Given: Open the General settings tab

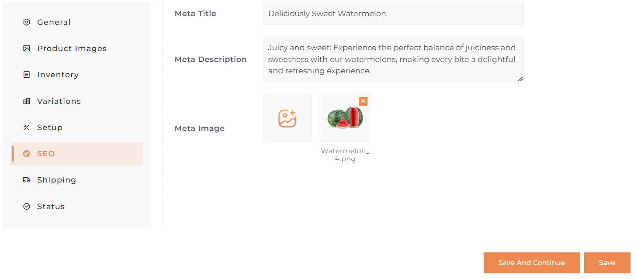Looking at the screenshot, I should coord(54,22).
